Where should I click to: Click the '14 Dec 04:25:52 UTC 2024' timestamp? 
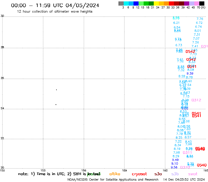coord(184,180)
